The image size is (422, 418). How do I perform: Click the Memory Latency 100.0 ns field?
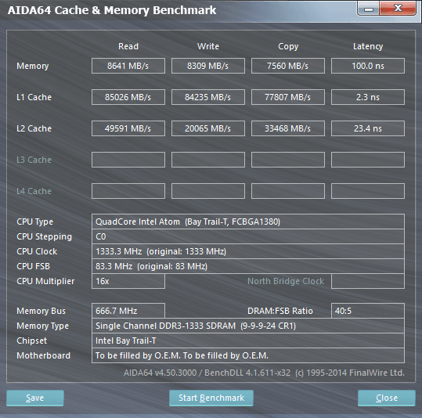[368, 66]
